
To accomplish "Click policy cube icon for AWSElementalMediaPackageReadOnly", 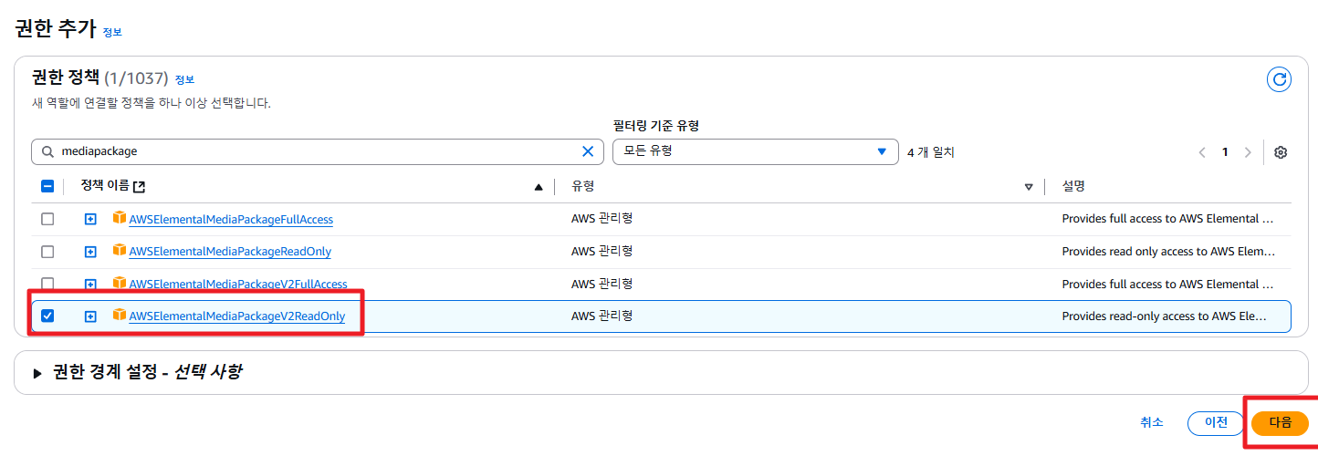I will tap(119, 251).
